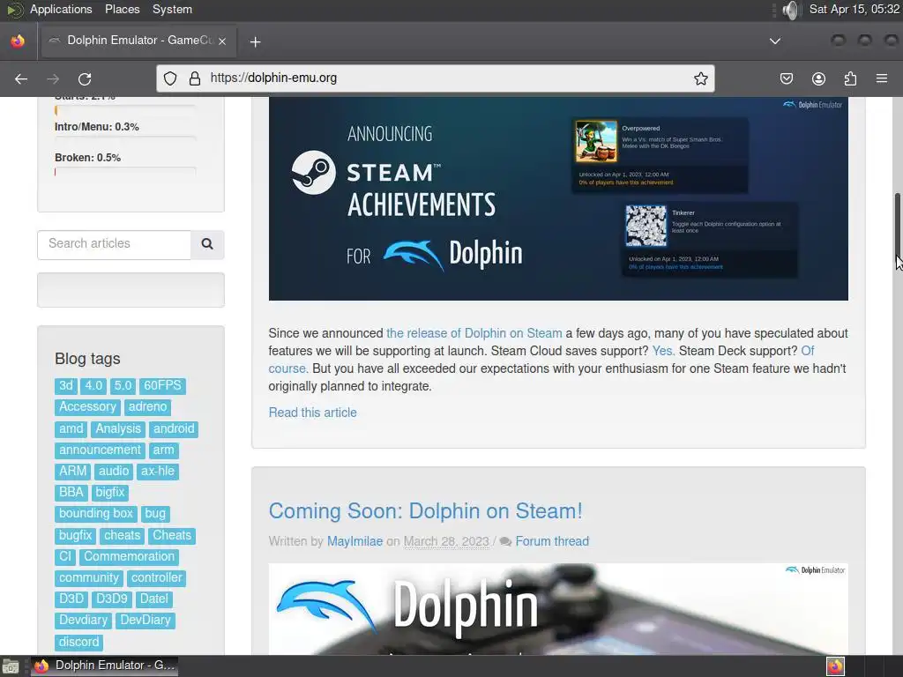Click the clock showing Sat Apr 15
Screen dimensions: 903x677
click(854, 9)
